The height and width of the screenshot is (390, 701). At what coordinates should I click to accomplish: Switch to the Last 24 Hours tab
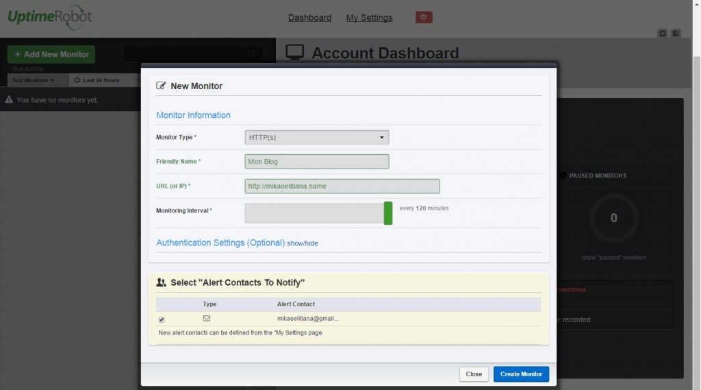(x=97, y=80)
